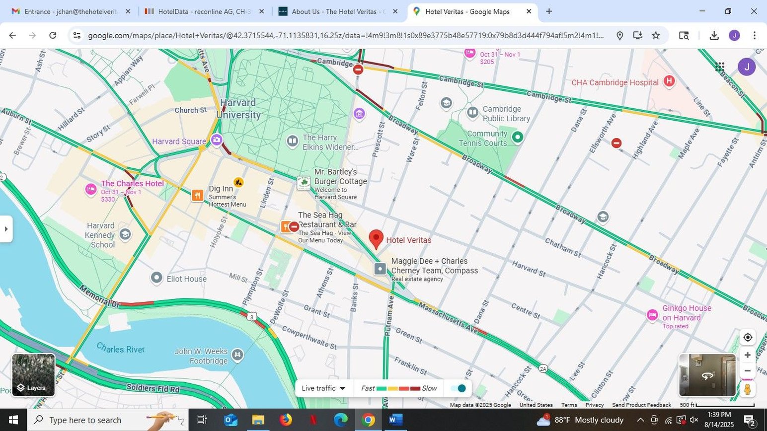This screenshot has width=767, height=431.
Task: Click the Hotel Veritas red map pin
Action: pyautogui.click(x=376, y=239)
